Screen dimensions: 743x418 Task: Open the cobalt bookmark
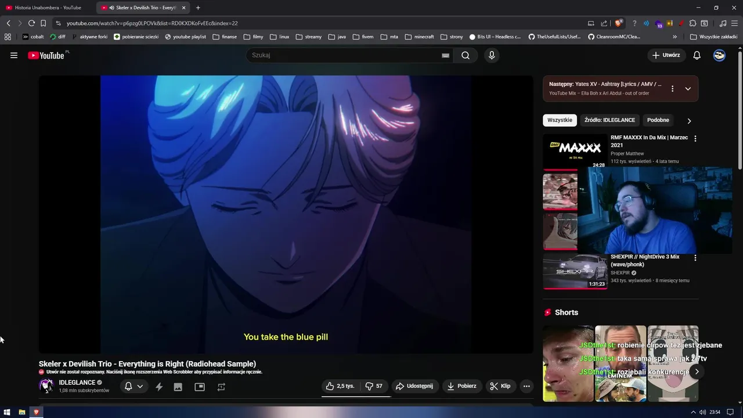click(x=33, y=37)
